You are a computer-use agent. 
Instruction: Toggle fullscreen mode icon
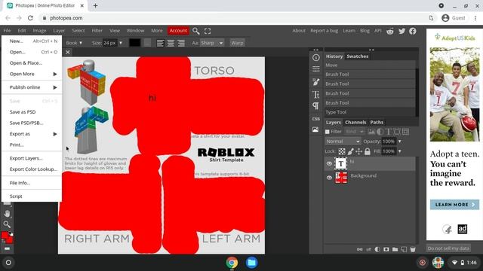[208, 31]
